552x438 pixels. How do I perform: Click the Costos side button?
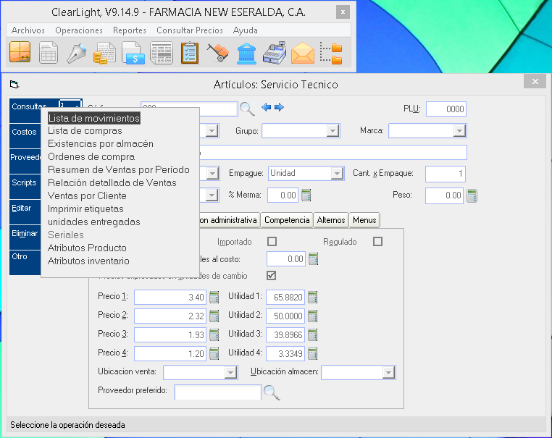coord(25,135)
